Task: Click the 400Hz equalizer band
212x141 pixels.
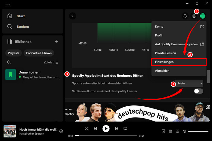Action: coord(130,50)
